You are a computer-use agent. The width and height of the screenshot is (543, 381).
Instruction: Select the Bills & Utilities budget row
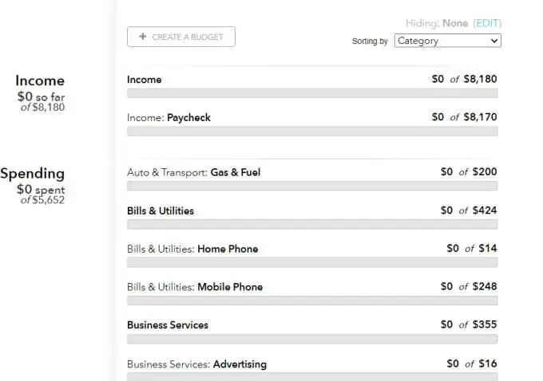312,217
